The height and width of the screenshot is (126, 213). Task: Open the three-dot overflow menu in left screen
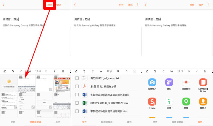(x=66, y=5)
